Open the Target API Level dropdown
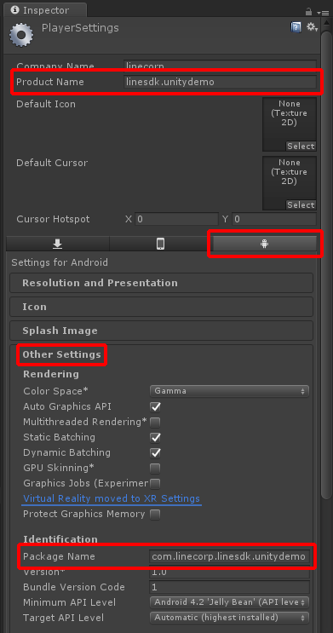 coord(229,618)
